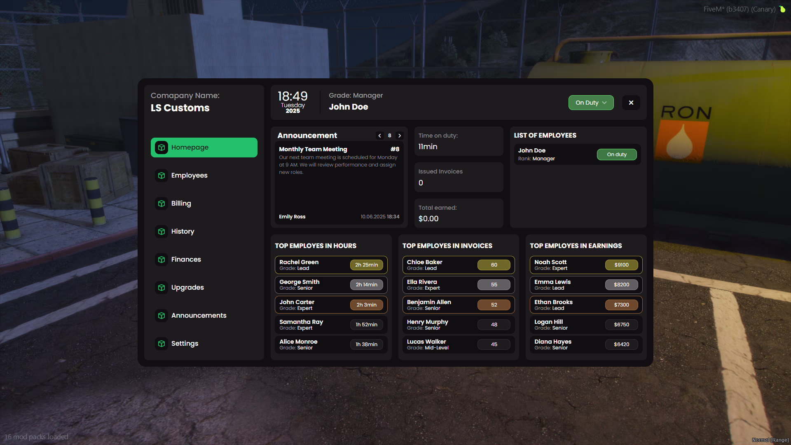Viewport: 791px width, 445px height.
Task: Show previous announcement with left chevron
Action: [379, 136]
